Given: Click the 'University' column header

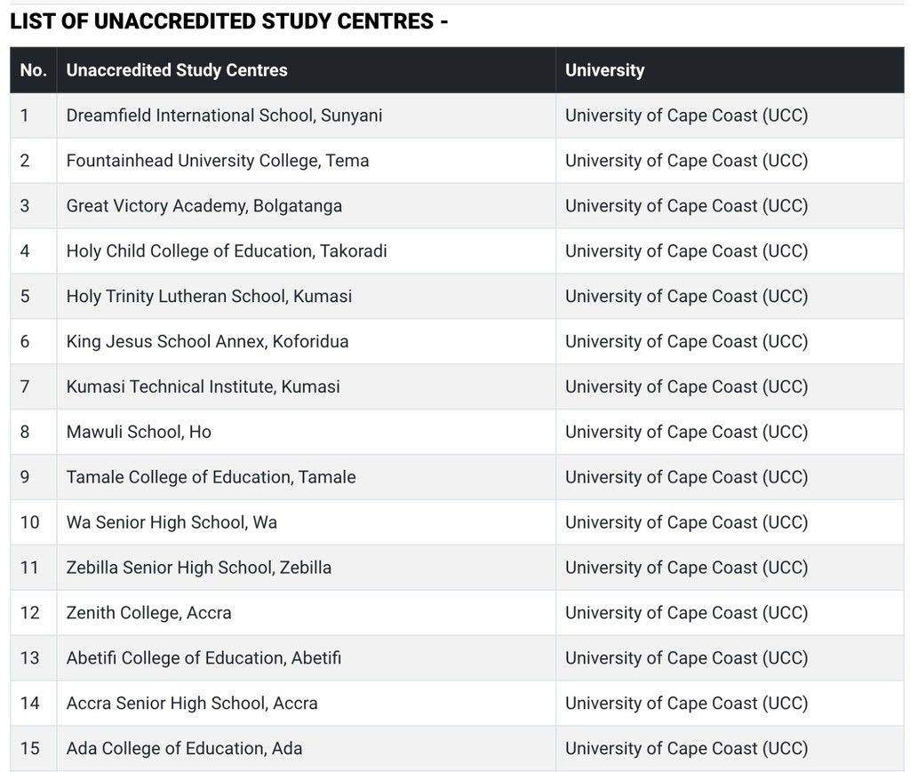Looking at the screenshot, I should tap(604, 70).
